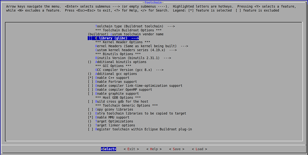Open Toolchain type submenu
The image size is (308, 155).
[x=135, y=26]
